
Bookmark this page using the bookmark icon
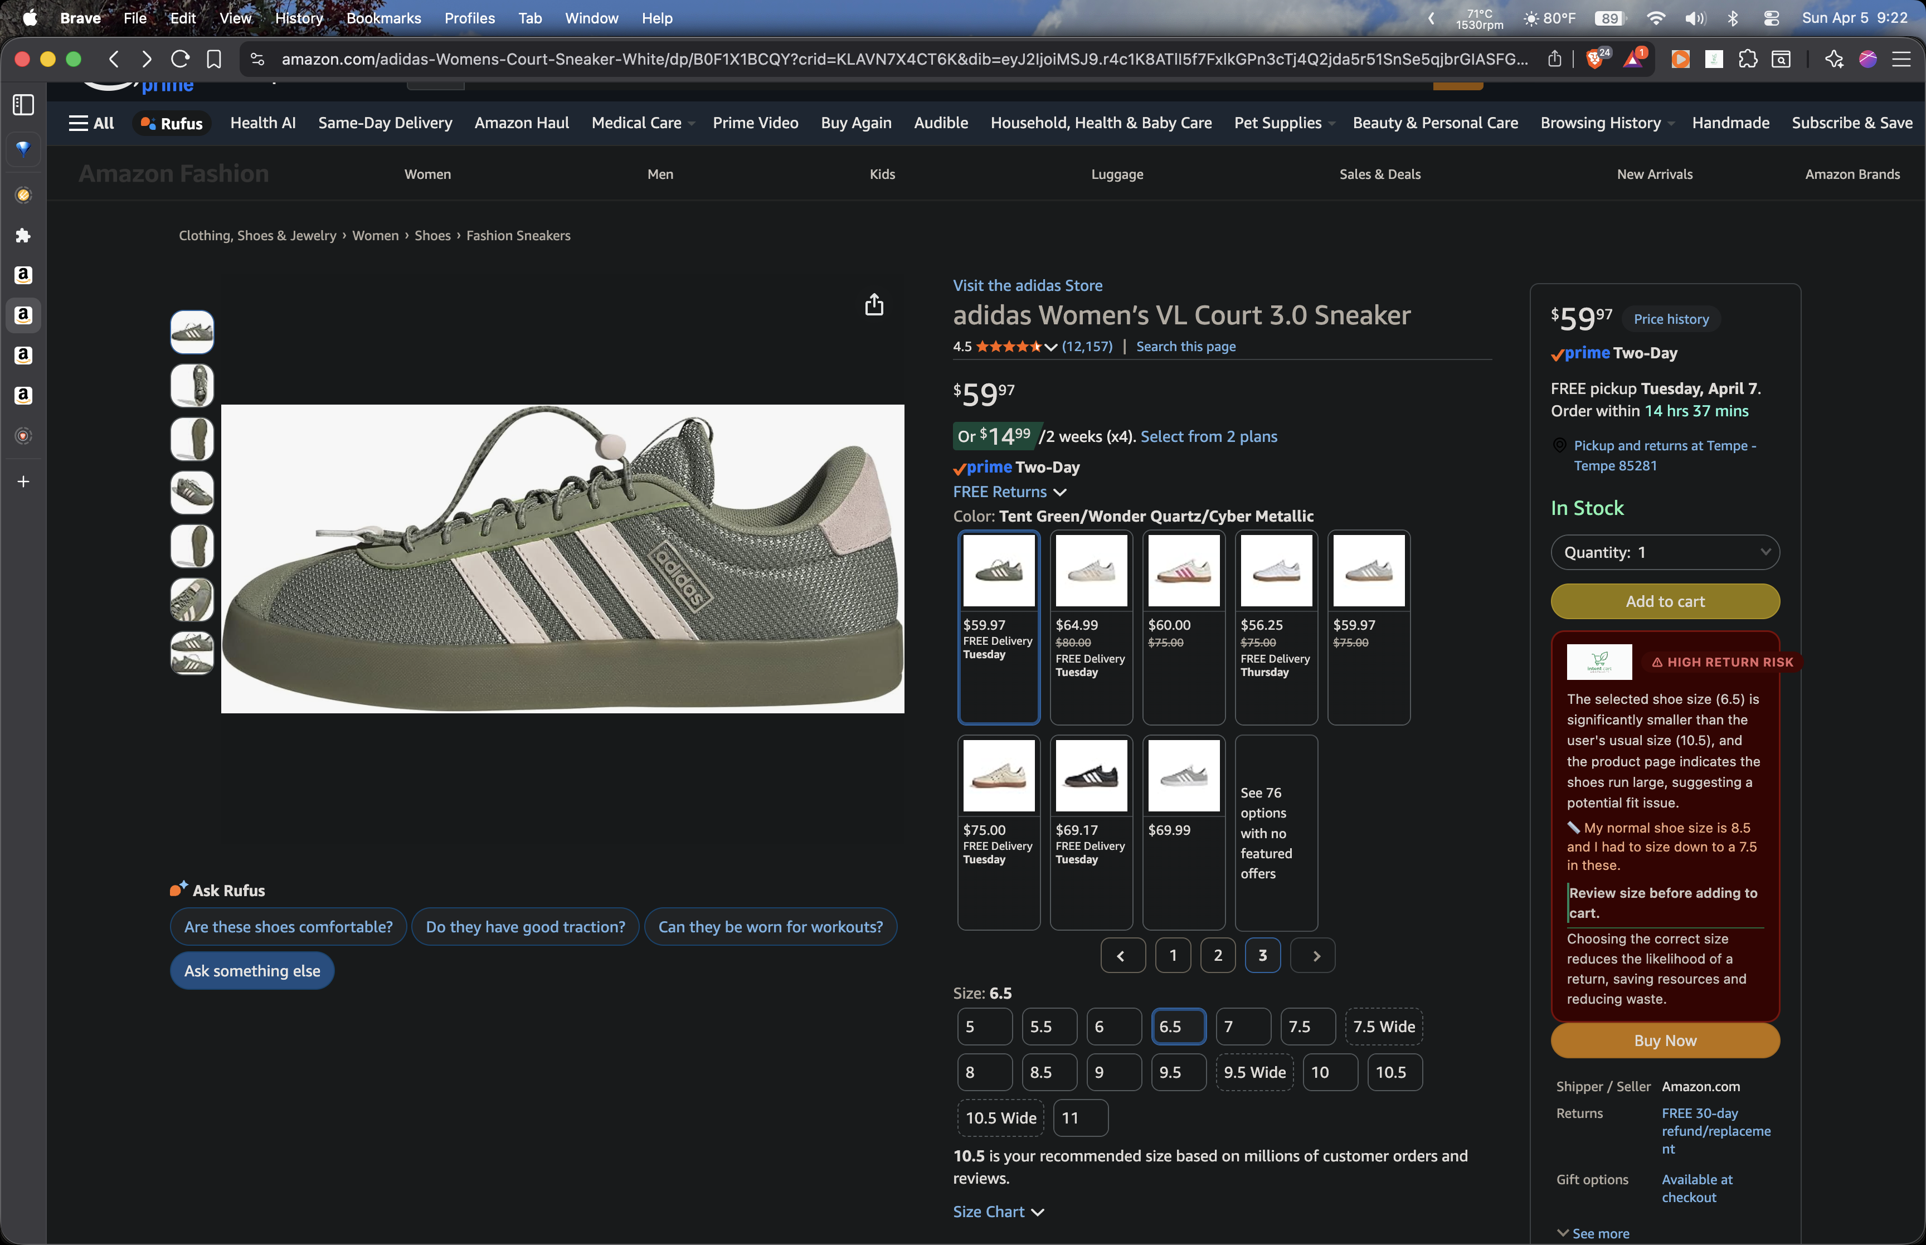tap(214, 59)
